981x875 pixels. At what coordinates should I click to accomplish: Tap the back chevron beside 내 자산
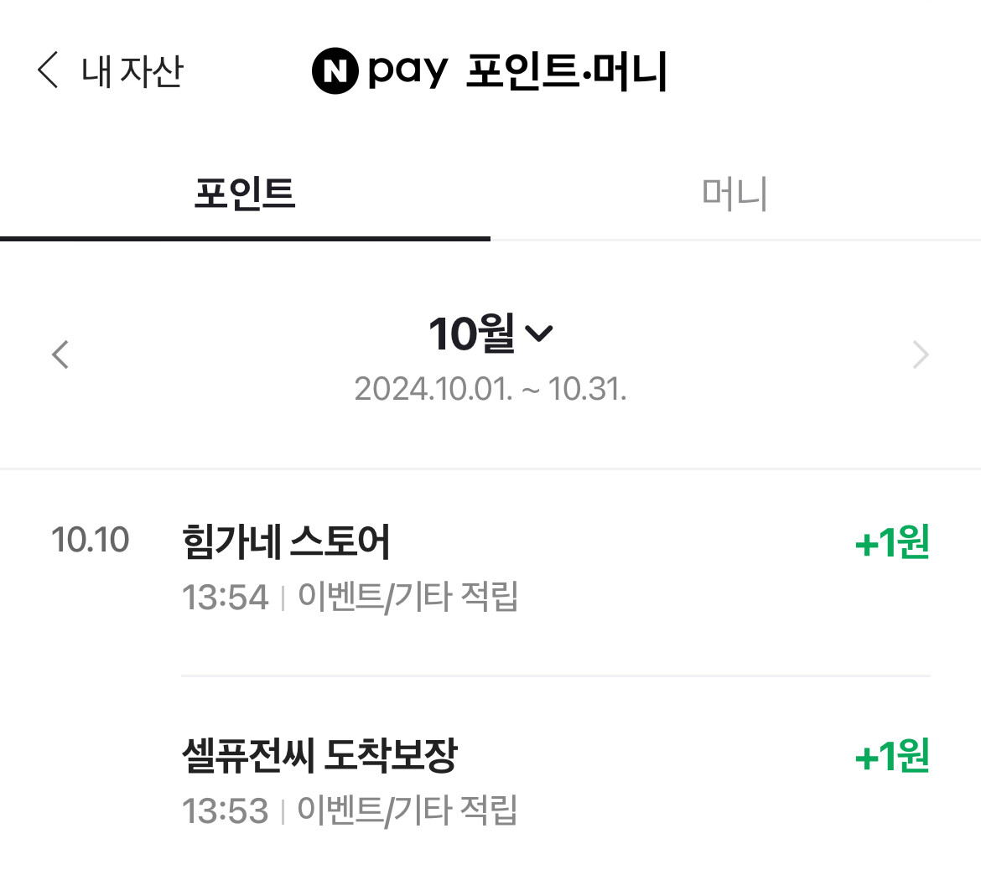point(49,70)
